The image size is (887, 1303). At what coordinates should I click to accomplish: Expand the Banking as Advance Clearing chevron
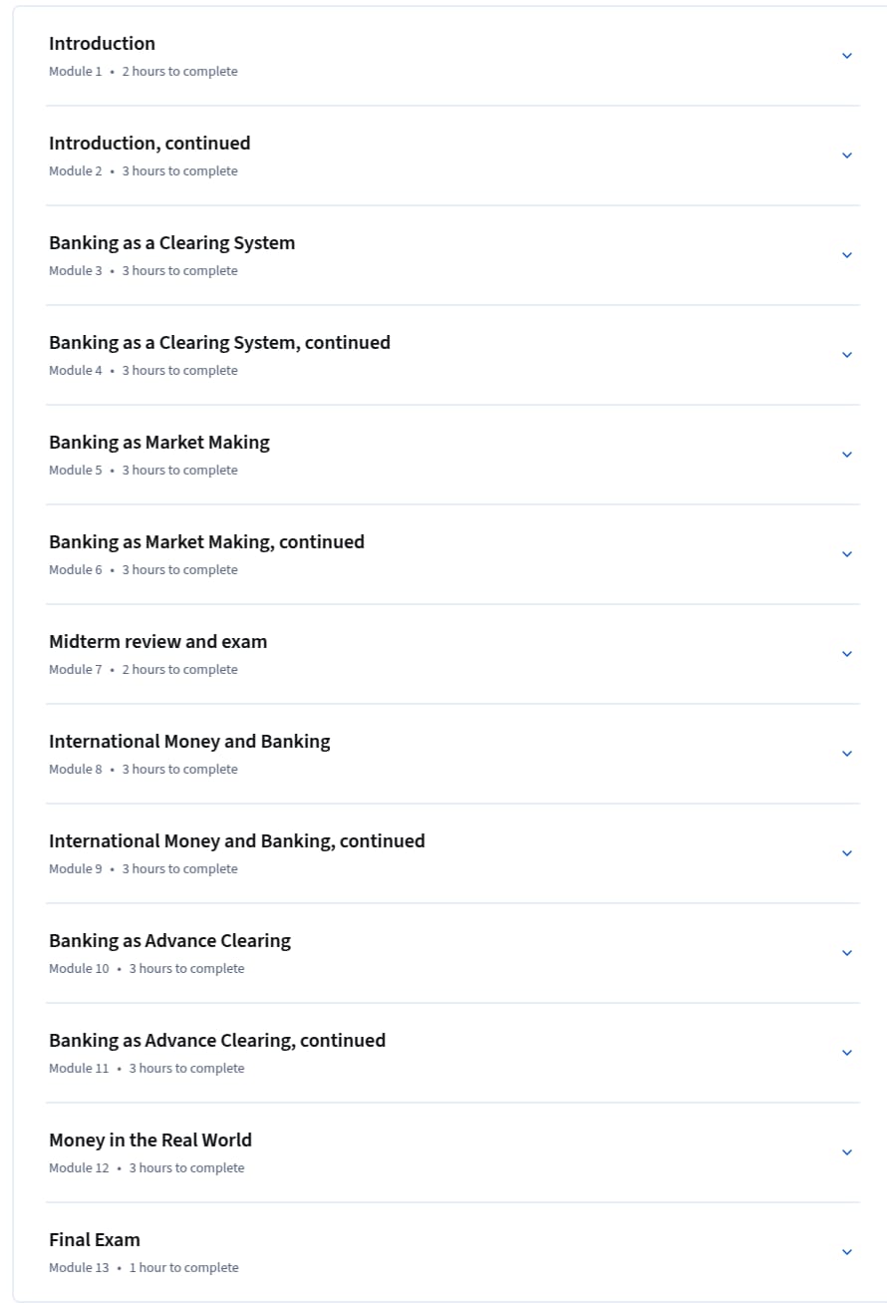point(847,953)
